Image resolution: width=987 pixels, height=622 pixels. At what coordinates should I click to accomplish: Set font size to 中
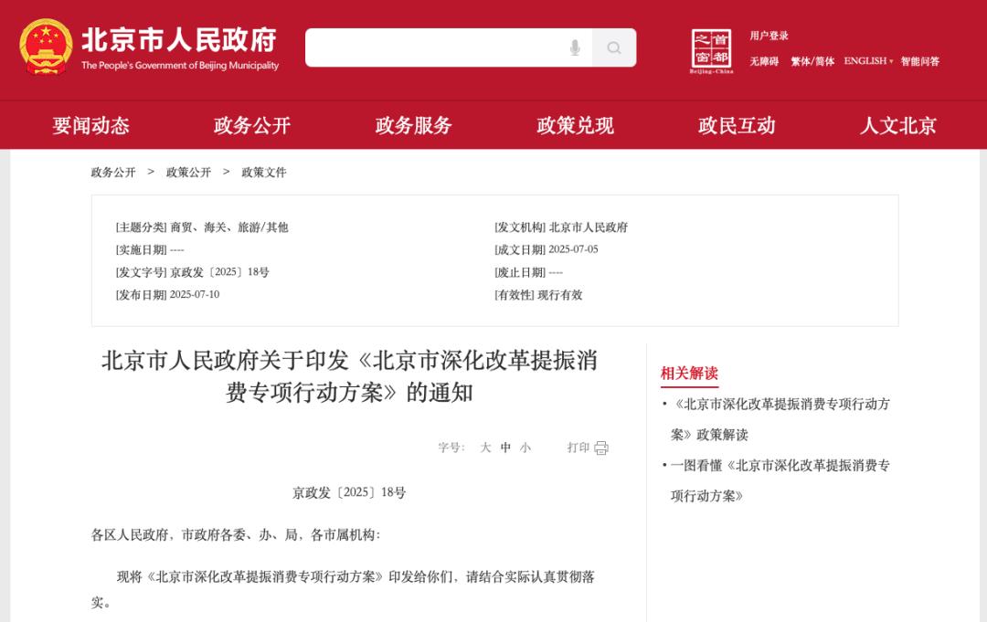505,448
